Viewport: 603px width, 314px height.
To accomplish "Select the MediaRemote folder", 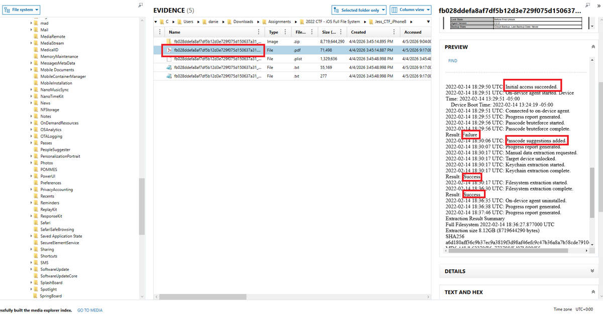I will (53, 37).
